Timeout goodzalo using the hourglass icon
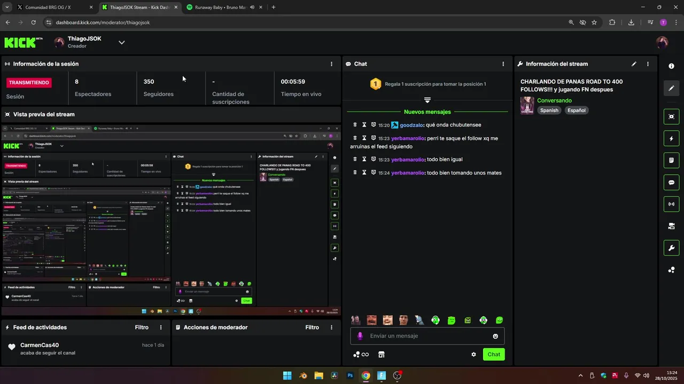This screenshot has width=684, height=384. point(364,125)
